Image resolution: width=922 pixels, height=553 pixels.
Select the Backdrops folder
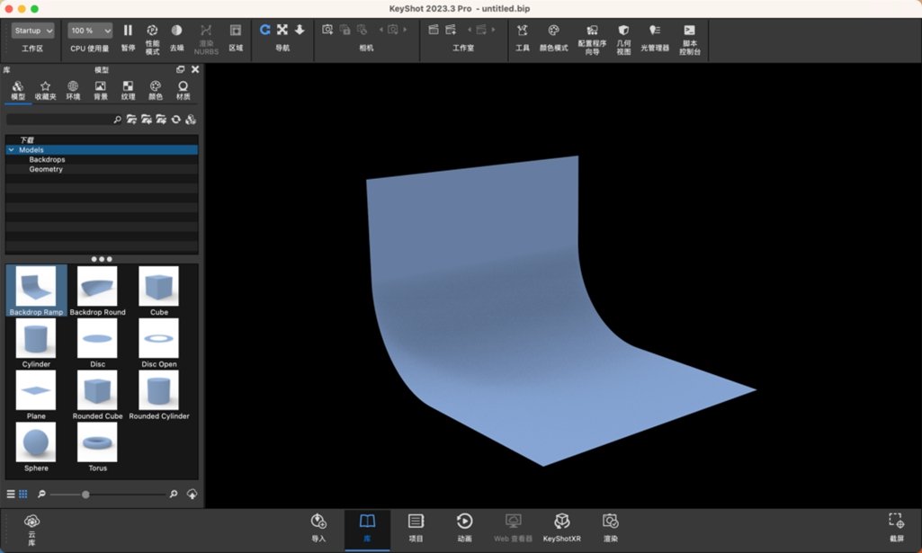click(x=47, y=159)
